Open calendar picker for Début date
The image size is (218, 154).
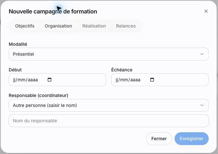(x=50, y=80)
